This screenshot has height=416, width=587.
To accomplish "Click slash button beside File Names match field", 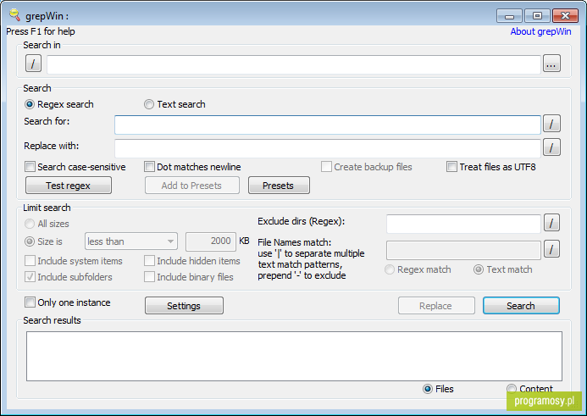I will tap(551, 249).
